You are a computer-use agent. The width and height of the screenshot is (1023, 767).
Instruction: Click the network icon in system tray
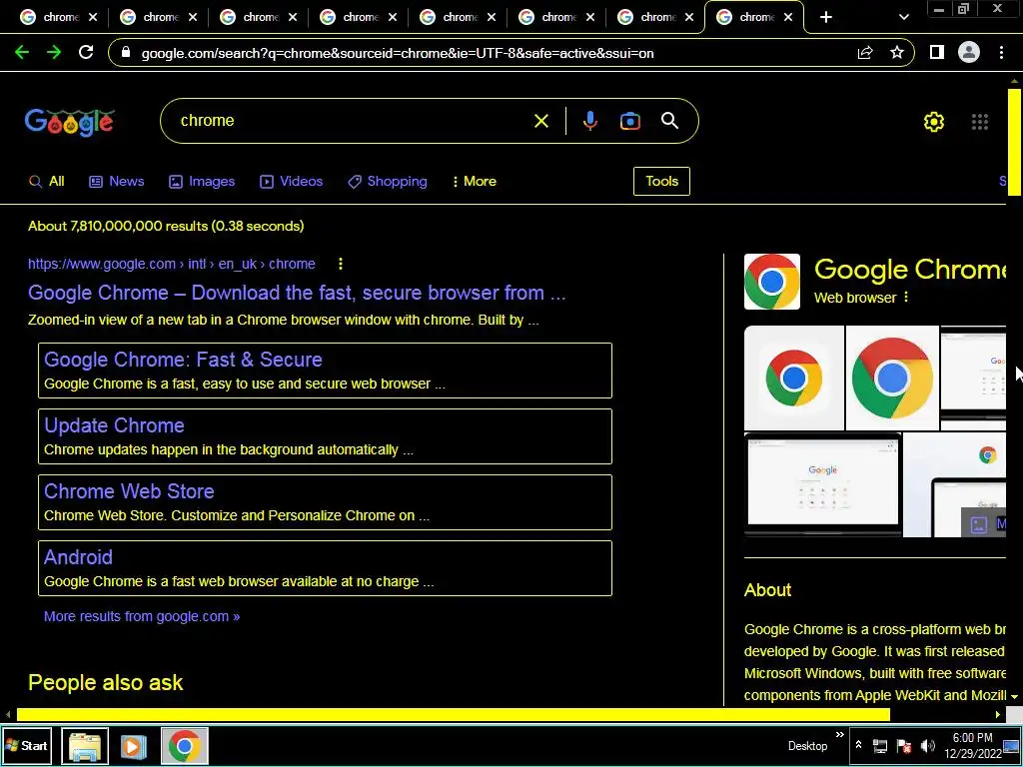click(x=880, y=745)
